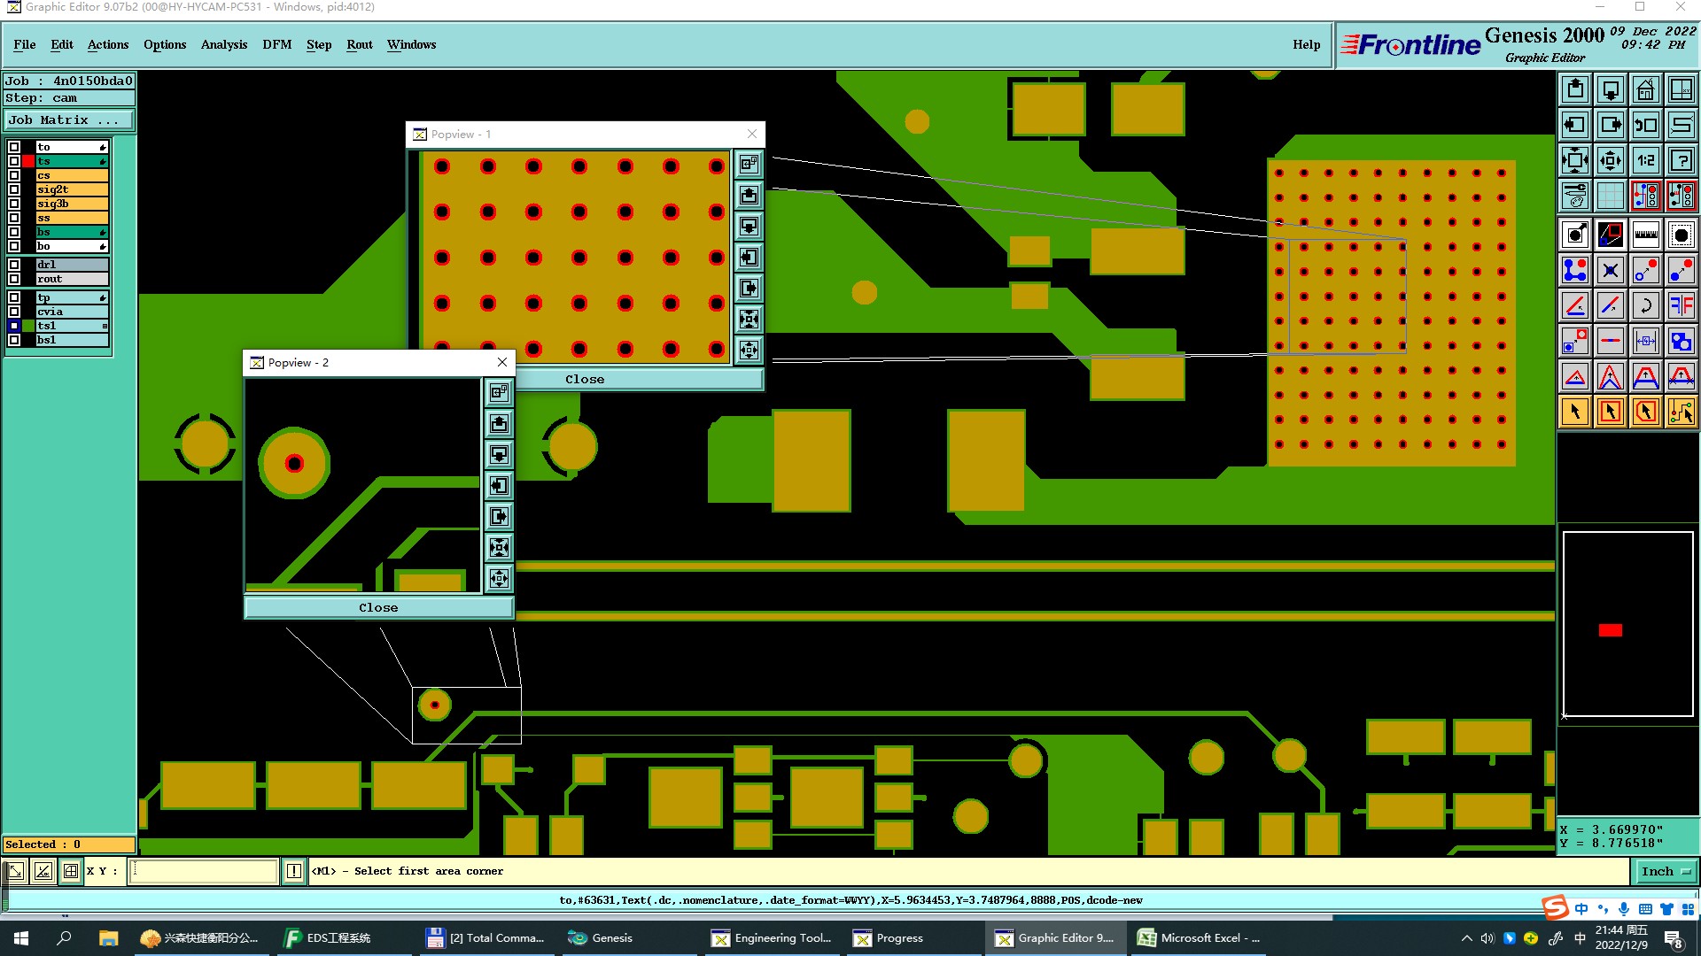This screenshot has height=956, width=1701.
Task: Click the home view icon
Action: coord(1645,89)
